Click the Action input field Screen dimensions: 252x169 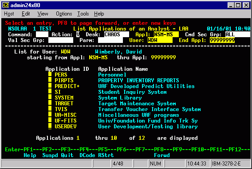(x=78, y=35)
